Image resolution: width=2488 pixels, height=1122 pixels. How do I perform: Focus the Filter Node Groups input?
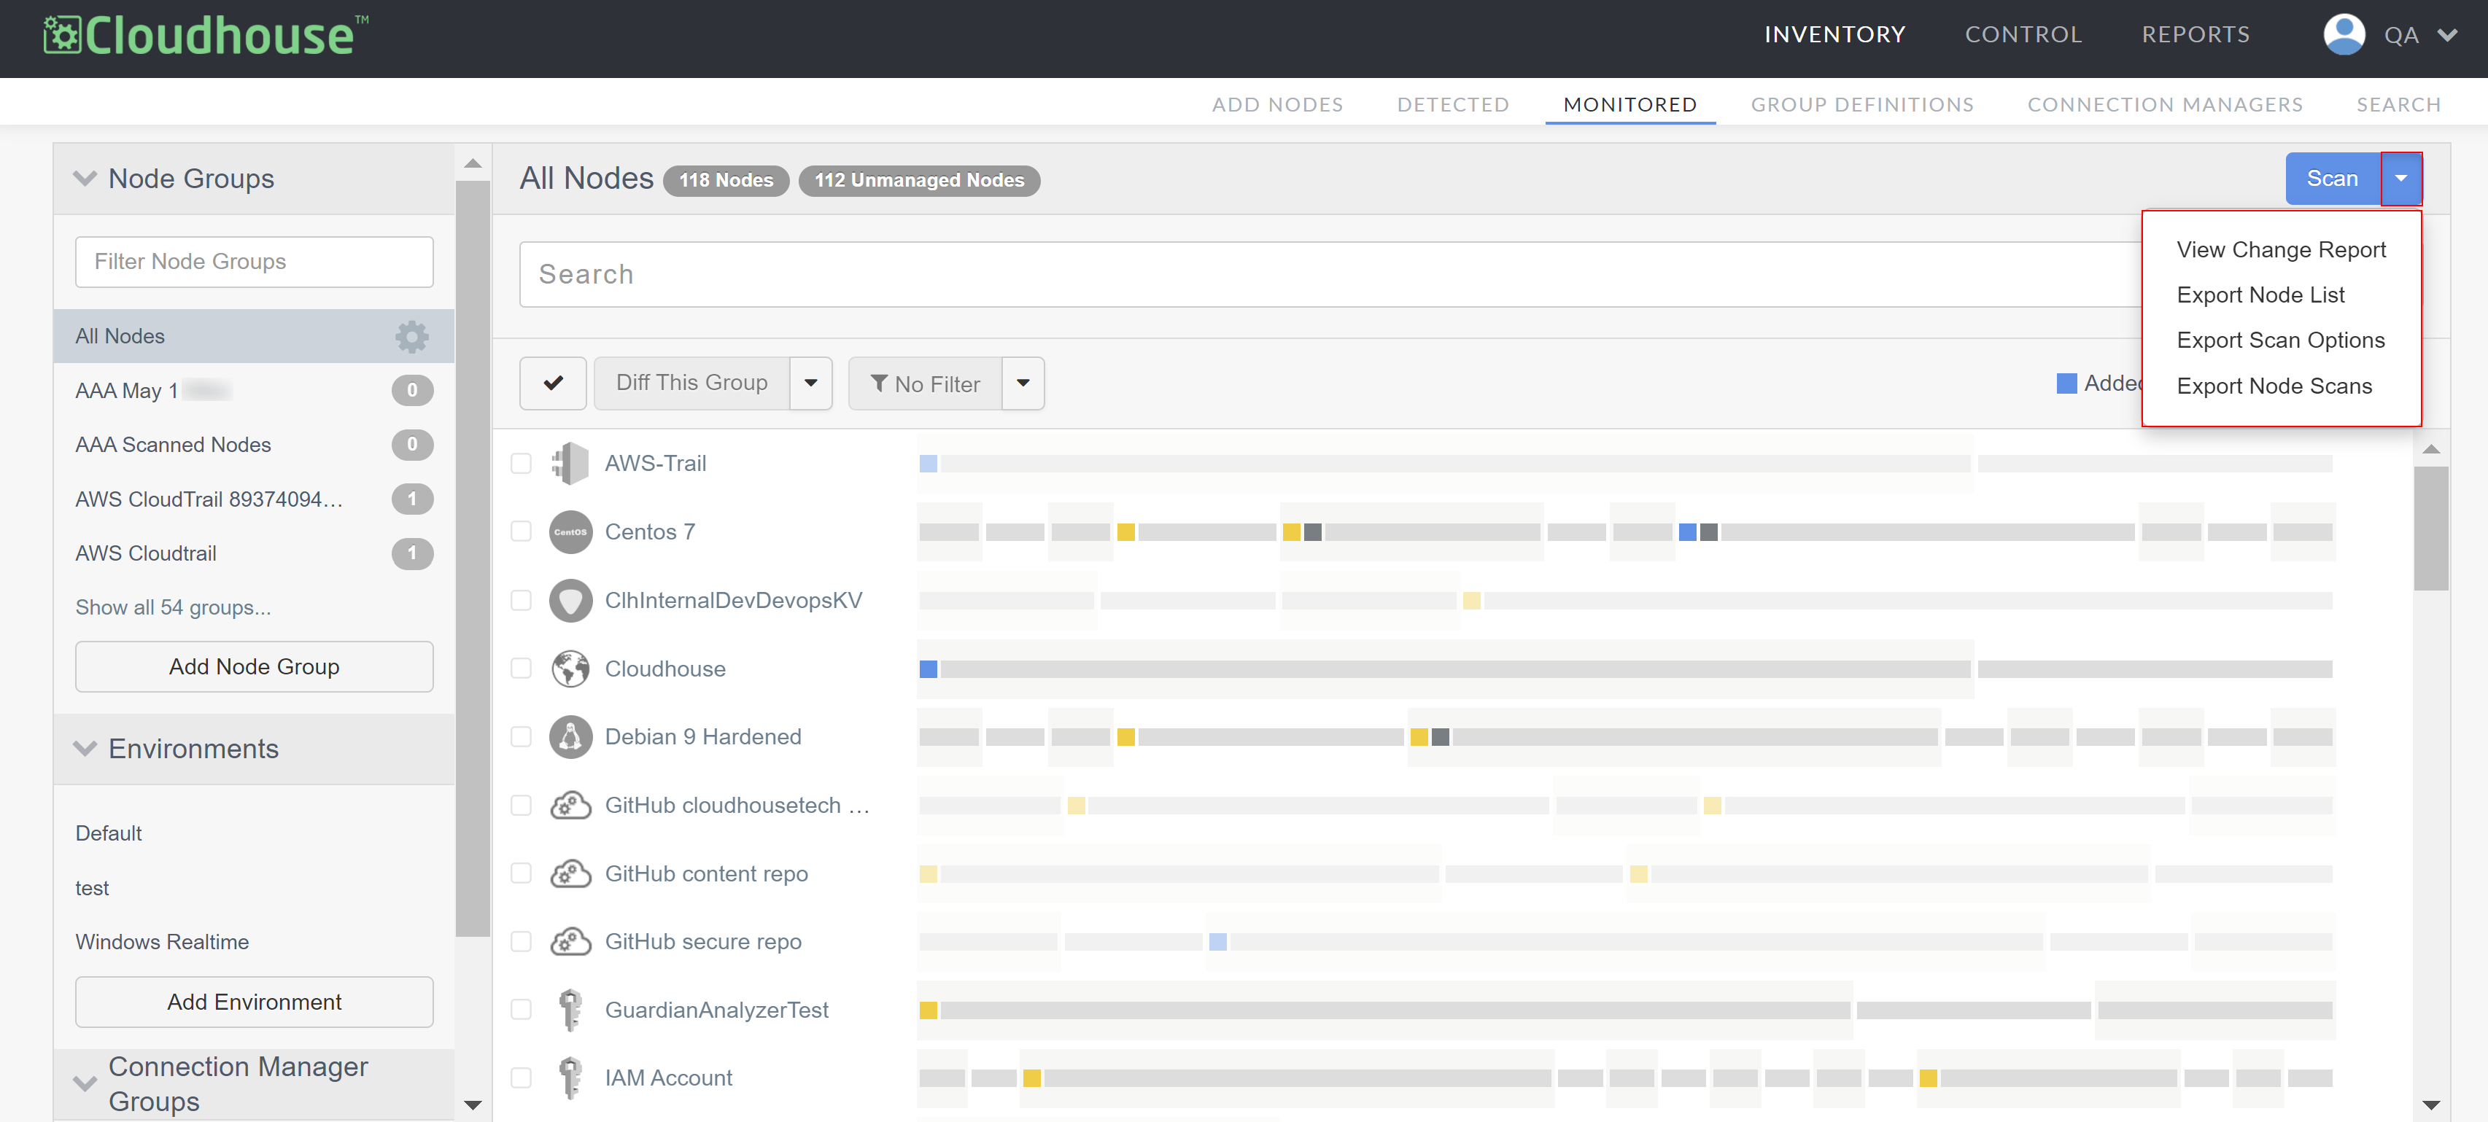[254, 262]
